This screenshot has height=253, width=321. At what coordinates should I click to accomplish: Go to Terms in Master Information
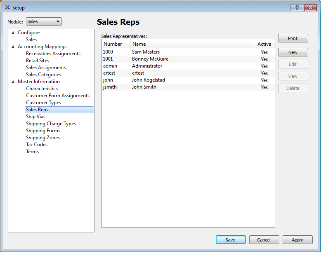click(x=32, y=152)
